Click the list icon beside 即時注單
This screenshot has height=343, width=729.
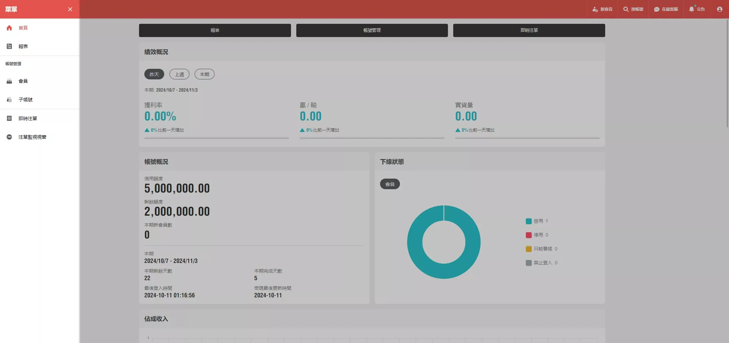pos(9,119)
